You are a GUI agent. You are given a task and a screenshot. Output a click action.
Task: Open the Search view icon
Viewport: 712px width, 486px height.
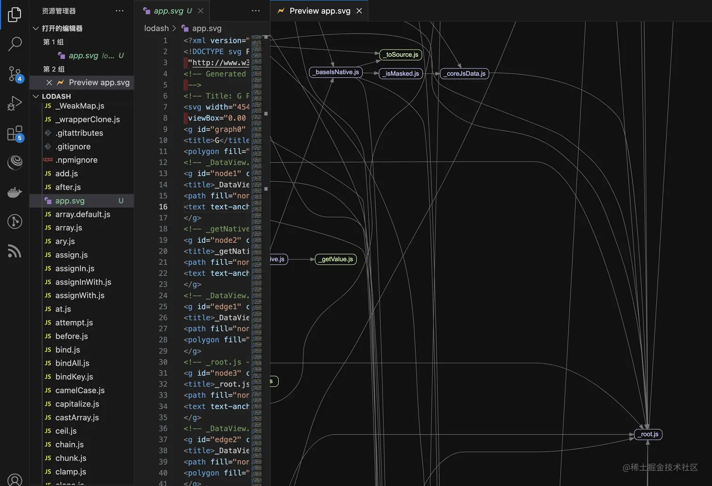pos(15,44)
